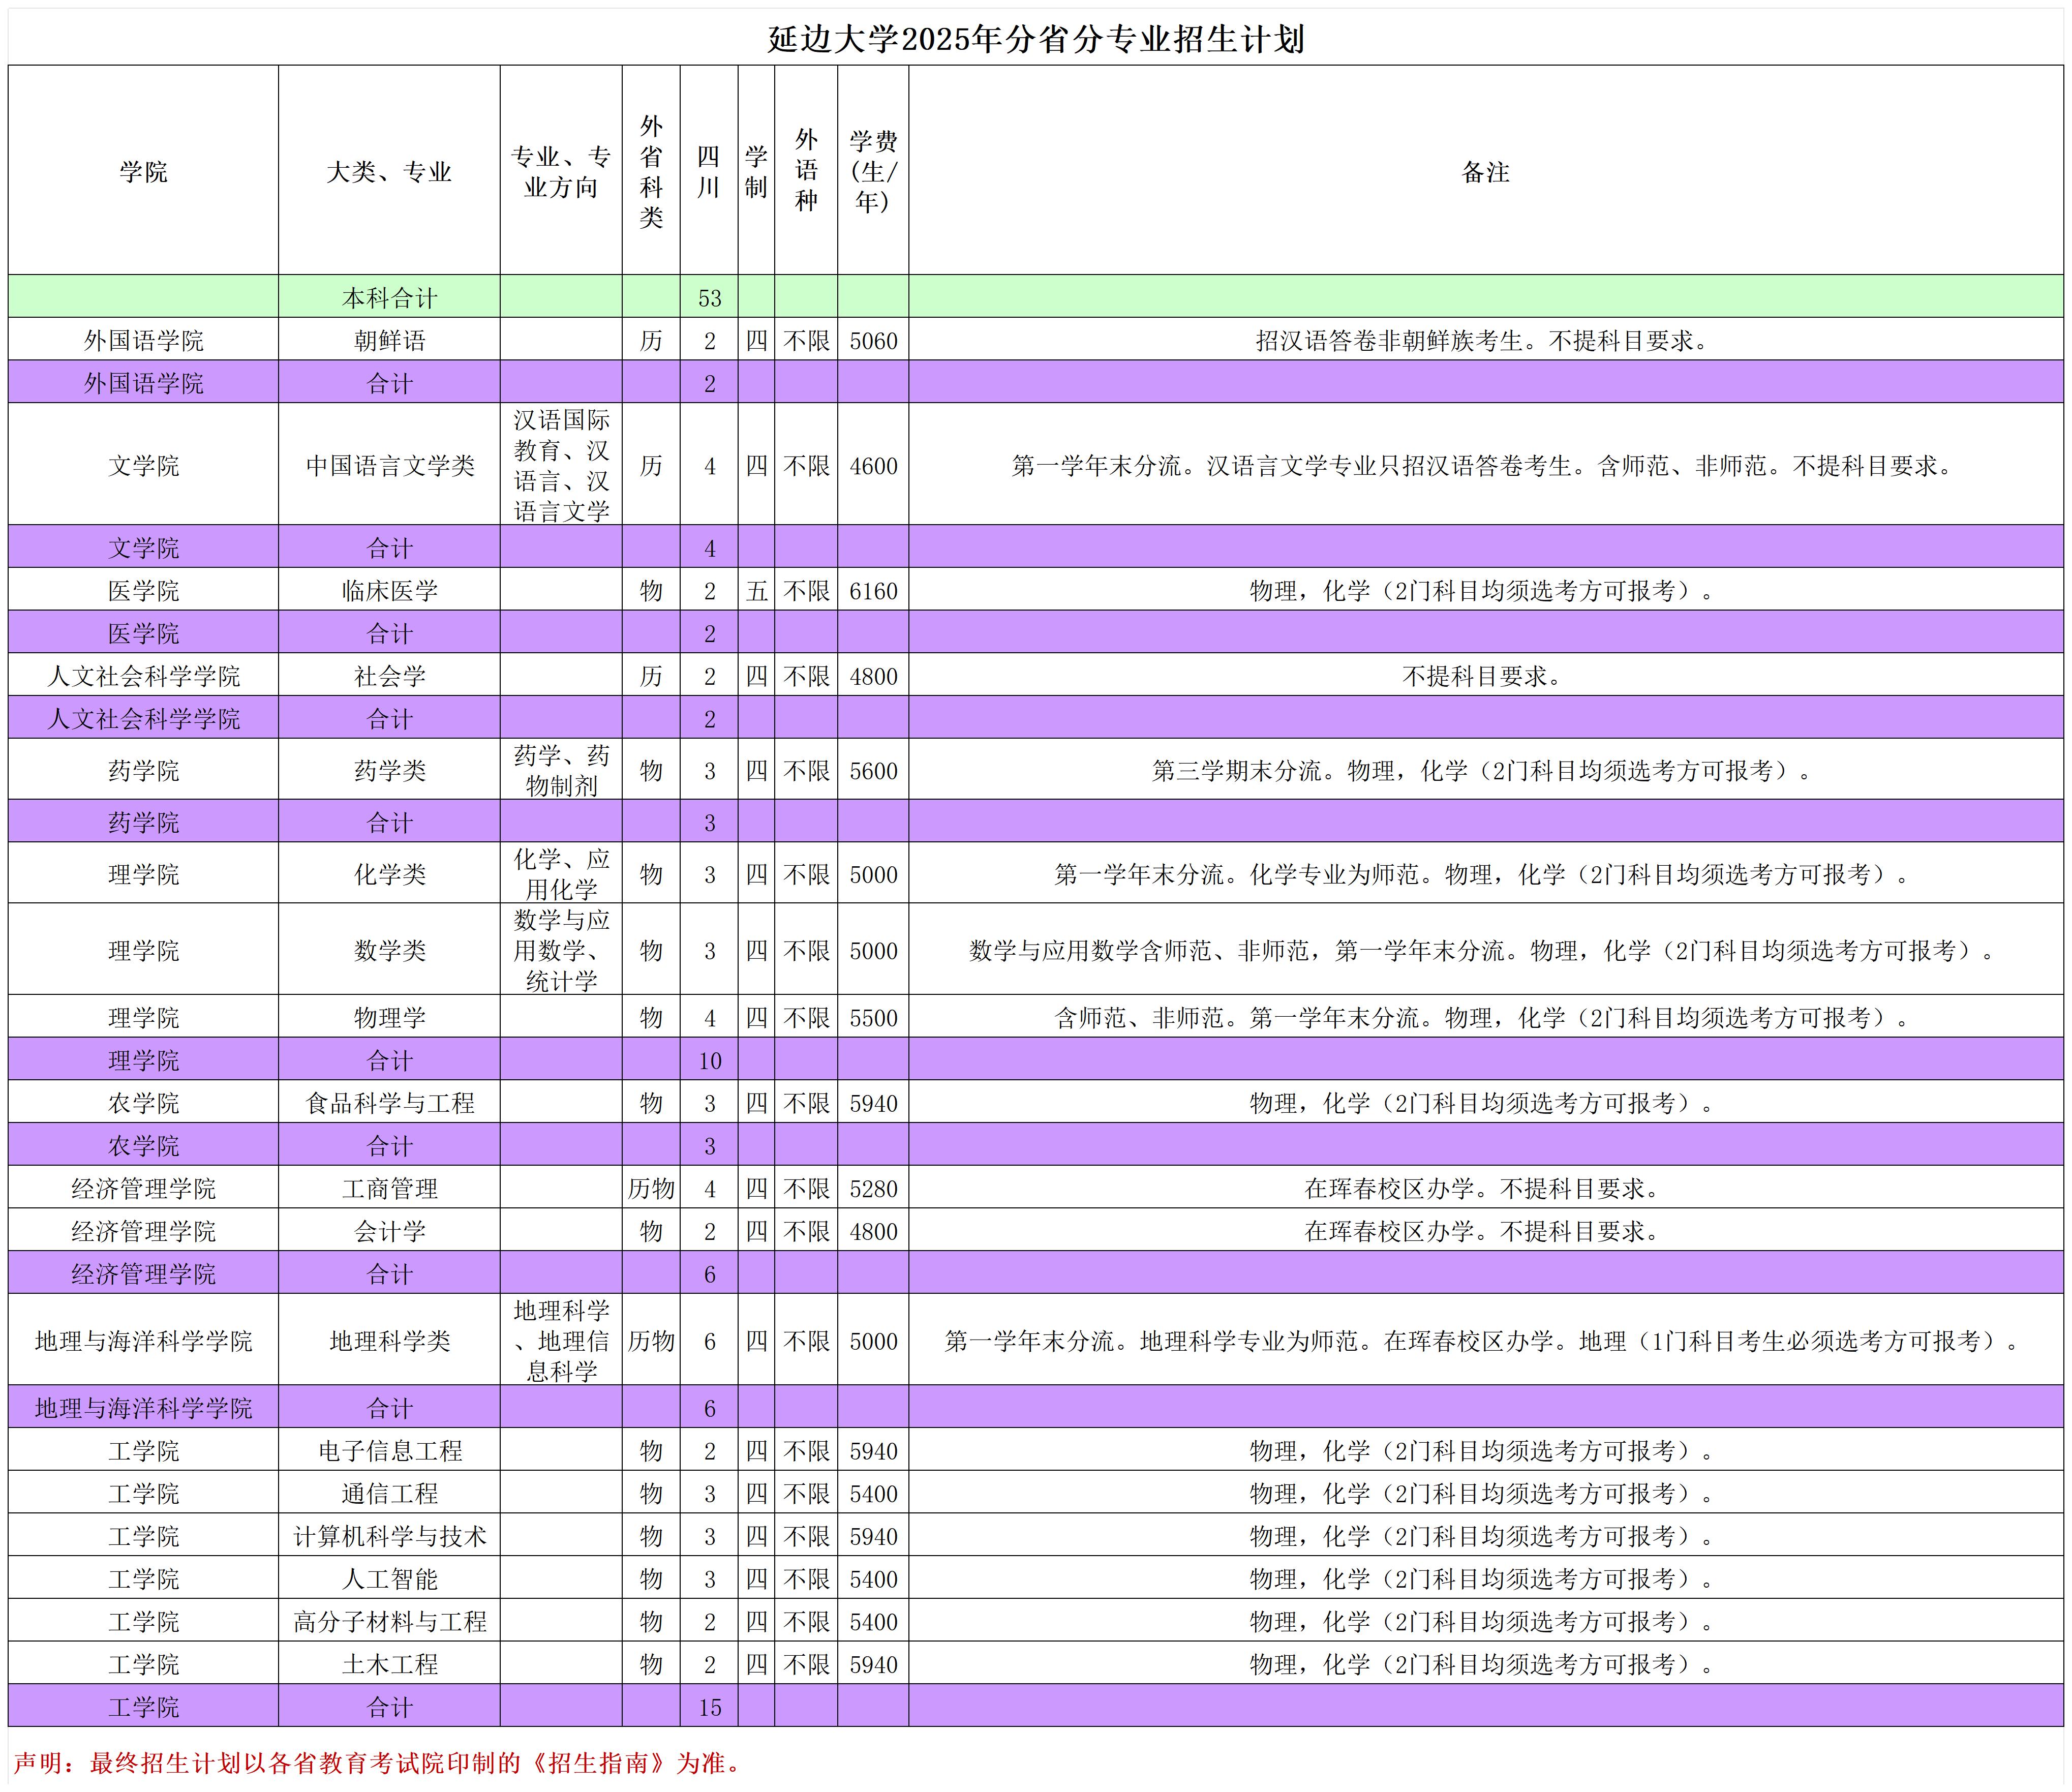Click tuition value 5600
This screenshot has width=2072, height=1792.
pos(873,771)
